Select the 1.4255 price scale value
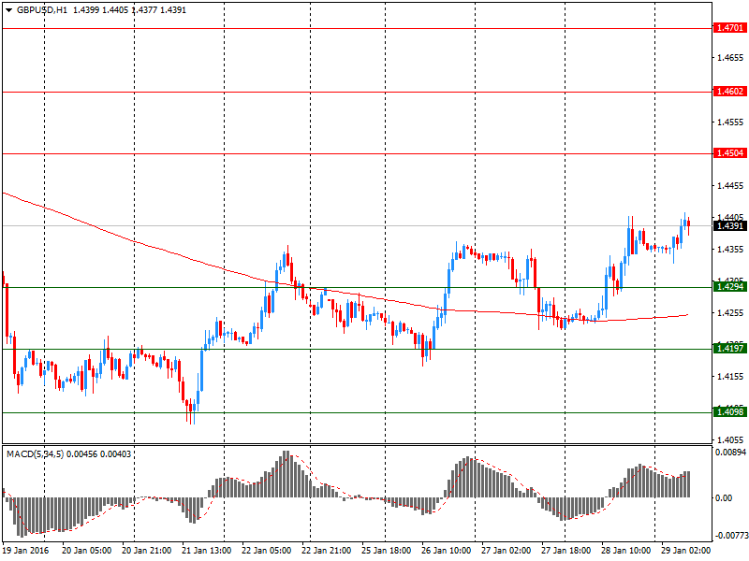Screen dimensions: 749x561 pos(730,313)
